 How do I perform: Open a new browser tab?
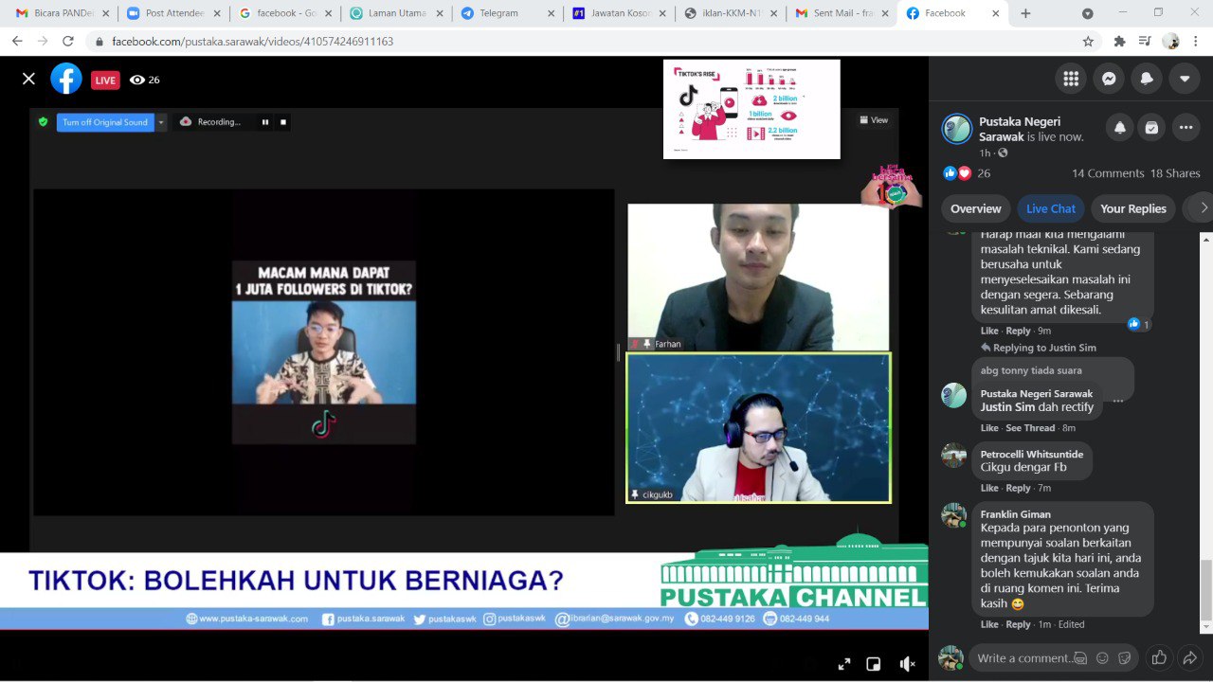1025,13
